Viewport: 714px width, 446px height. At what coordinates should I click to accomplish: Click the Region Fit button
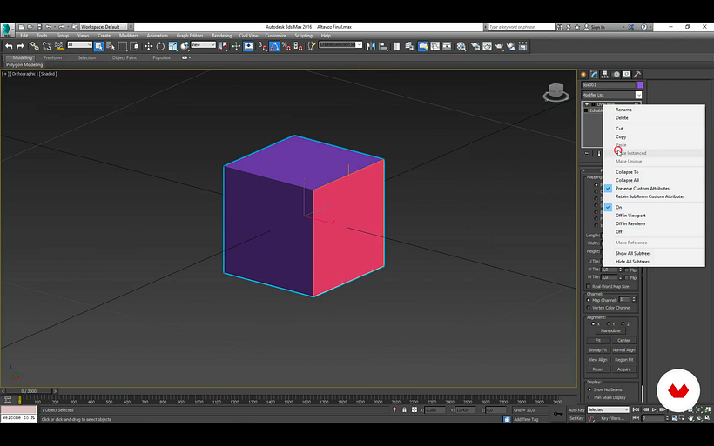coord(623,360)
